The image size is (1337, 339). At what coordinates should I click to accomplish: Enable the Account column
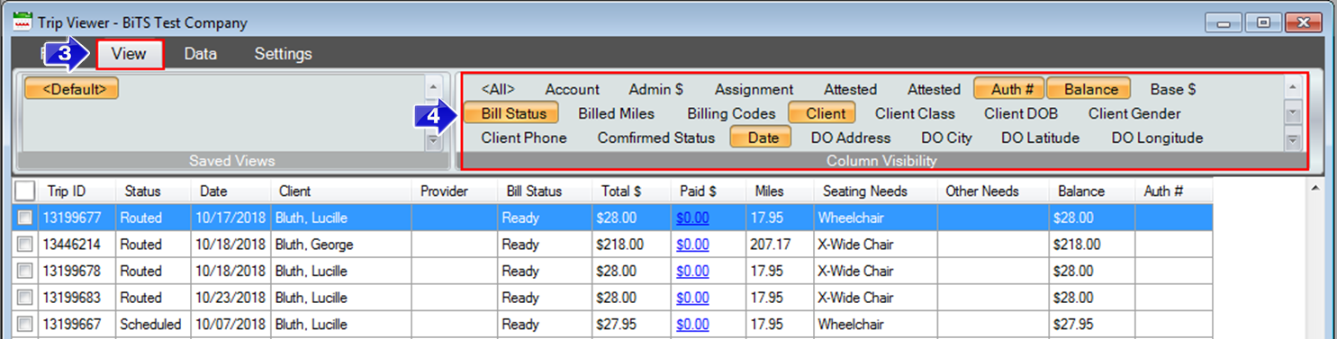[572, 89]
